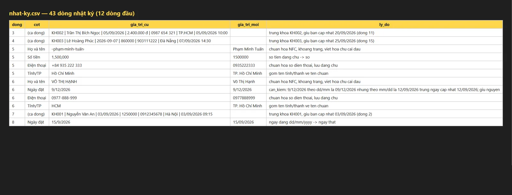Select the "ly_do" column header

384,25
